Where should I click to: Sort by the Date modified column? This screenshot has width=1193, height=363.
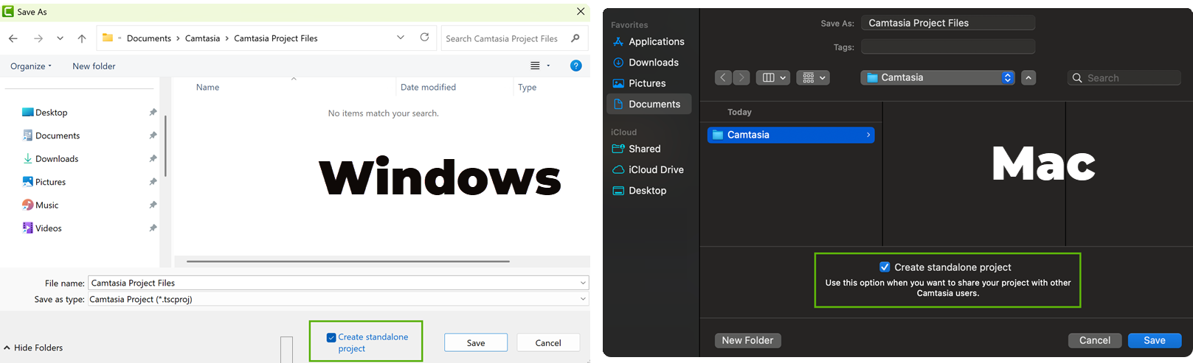pyautogui.click(x=428, y=87)
